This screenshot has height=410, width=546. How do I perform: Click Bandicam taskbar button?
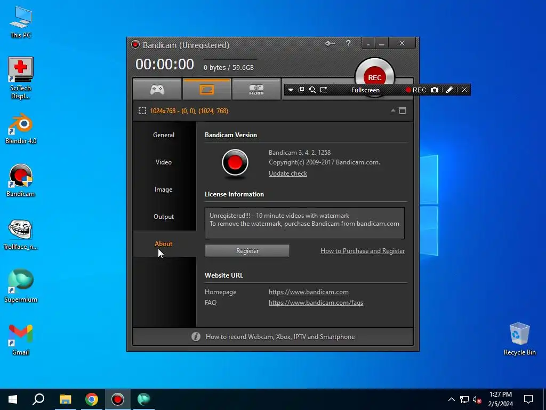pos(118,399)
